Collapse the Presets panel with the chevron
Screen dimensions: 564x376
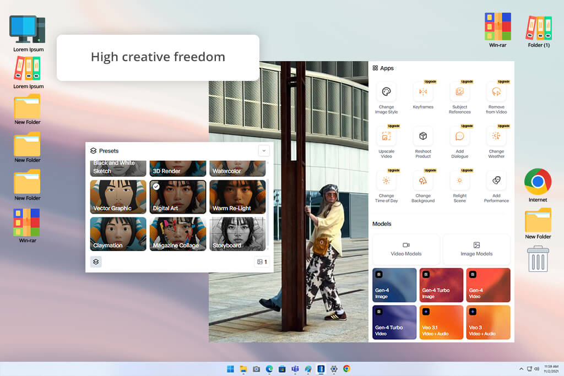tap(264, 151)
